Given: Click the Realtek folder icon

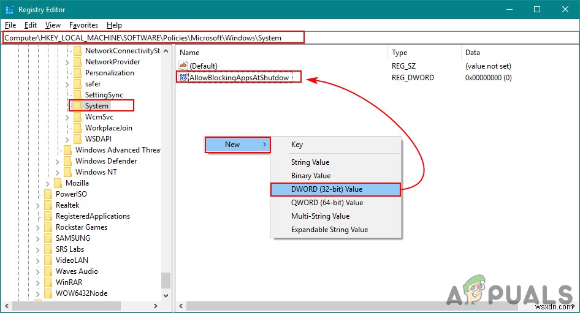Looking at the screenshot, I should [x=48, y=205].
